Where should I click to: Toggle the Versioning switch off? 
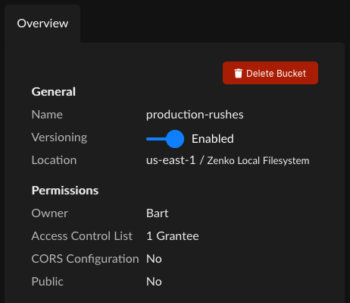(x=165, y=139)
